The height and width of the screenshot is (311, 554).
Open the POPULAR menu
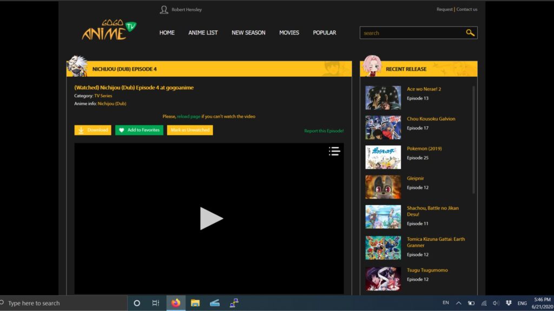point(325,32)
